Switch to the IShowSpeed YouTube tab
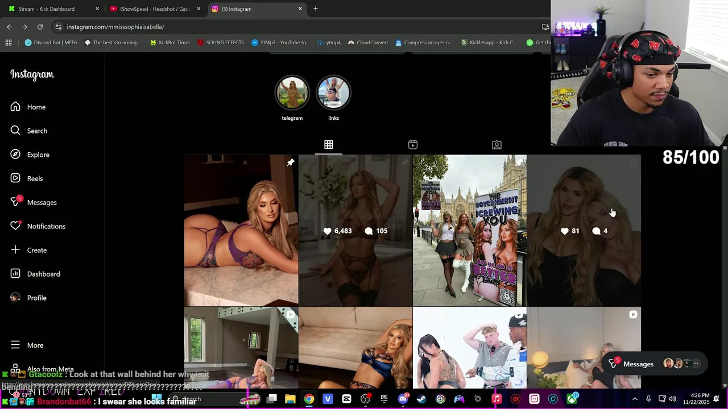 coord(155,9)
